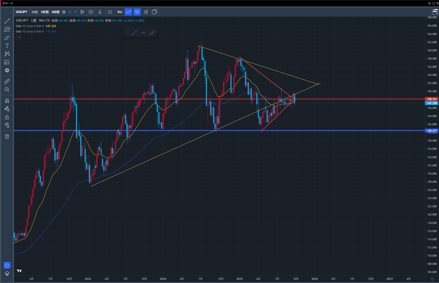Click the Bid price button
Image resolution: width=439 pixels, height=283 pixels.
[x=120, y=12]
